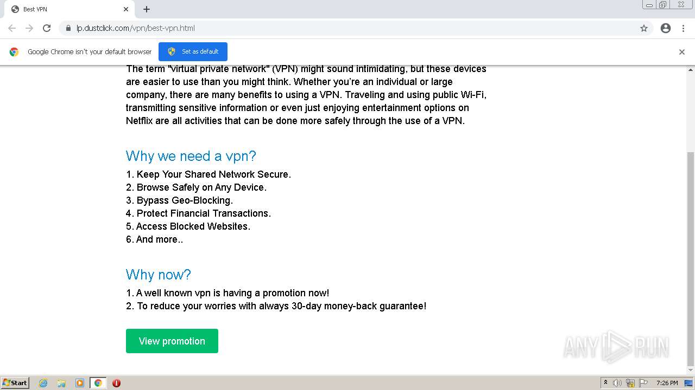The width and height of the screenshot is (695, 390).
Task: Click the View promotion button
Action: (x=172, y=341)
